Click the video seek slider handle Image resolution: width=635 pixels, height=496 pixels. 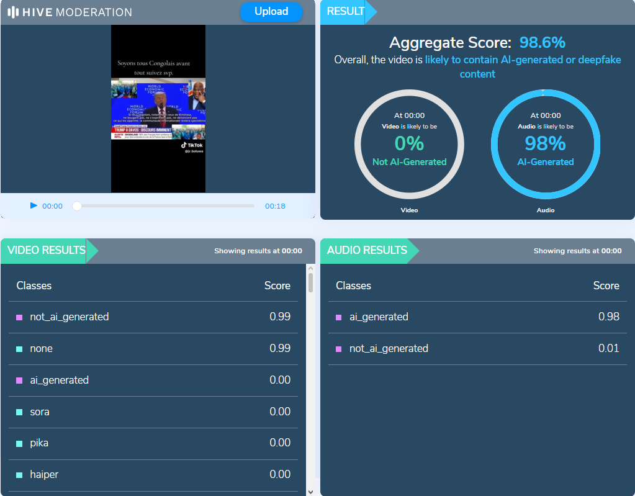(x=77, y=206)
